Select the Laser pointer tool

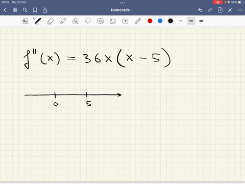(x=138, y=21)
